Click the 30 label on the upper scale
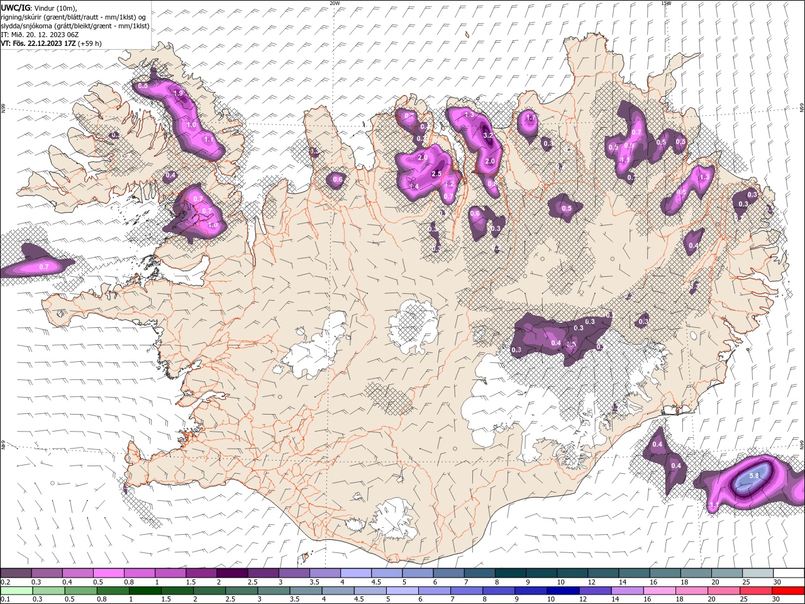Screen dimensions: 805x604 point(777,582)
